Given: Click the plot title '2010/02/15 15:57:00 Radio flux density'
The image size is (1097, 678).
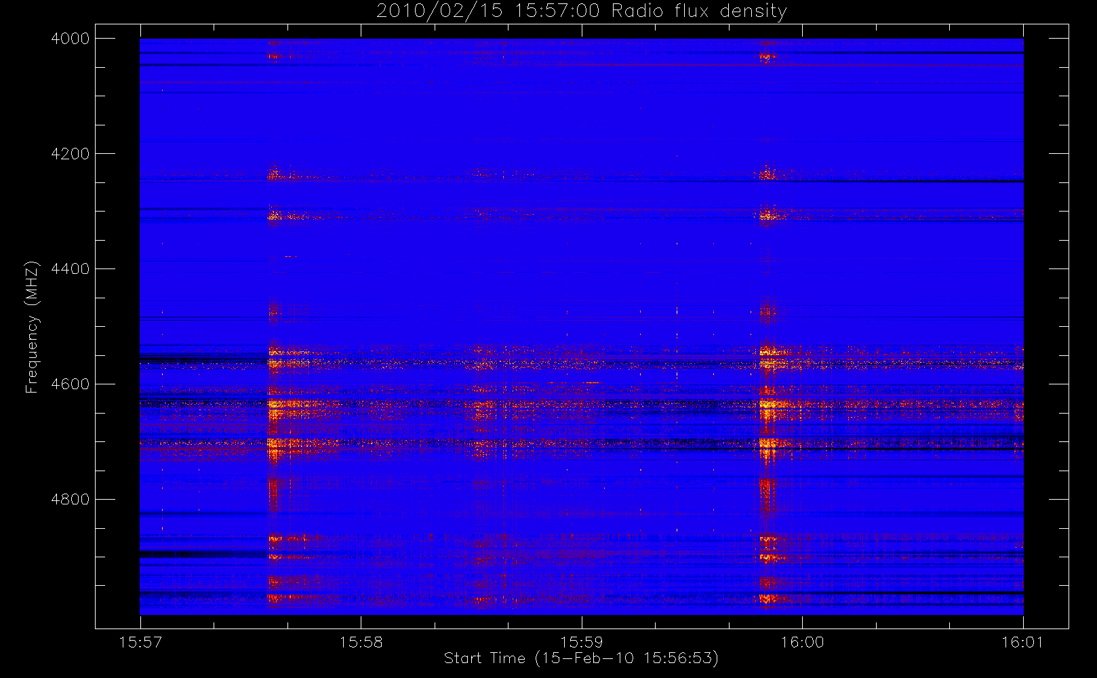Looking at the screenshot, I should coord(582,12).
